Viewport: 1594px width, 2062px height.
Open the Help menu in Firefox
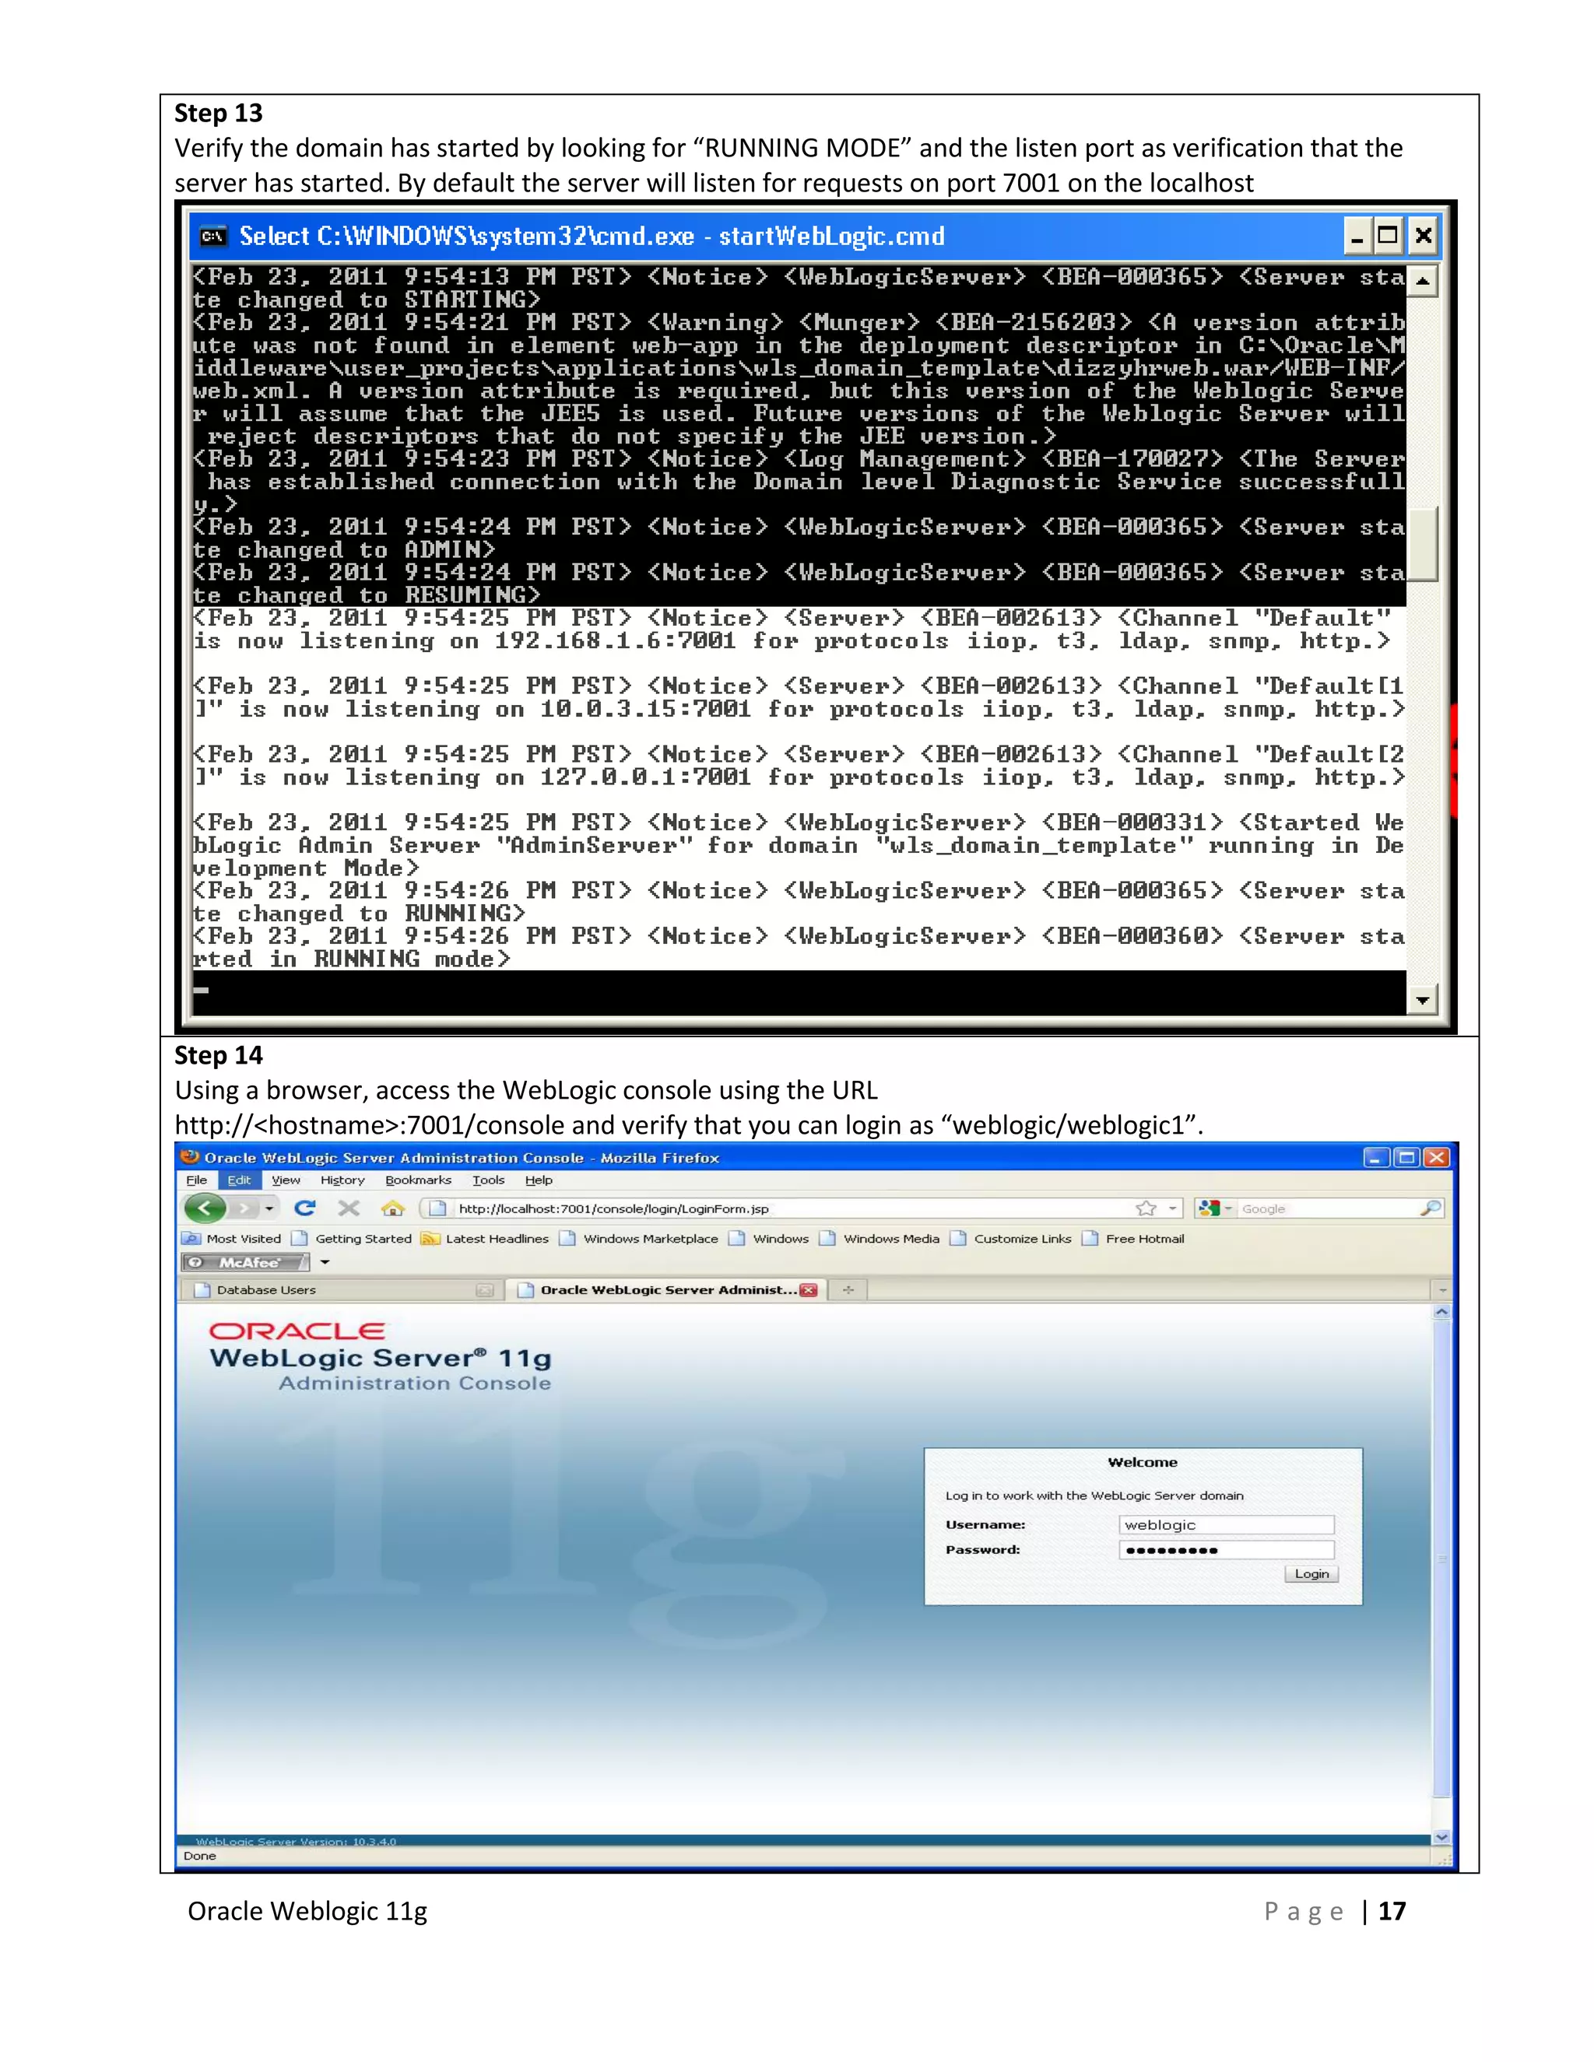click(x=539, y=1180)
